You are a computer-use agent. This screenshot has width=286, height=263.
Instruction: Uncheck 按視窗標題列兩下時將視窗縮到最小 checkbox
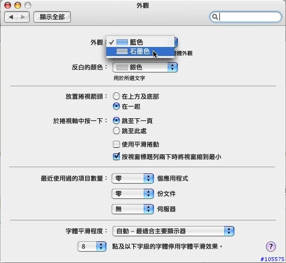[x=116, y=157]
